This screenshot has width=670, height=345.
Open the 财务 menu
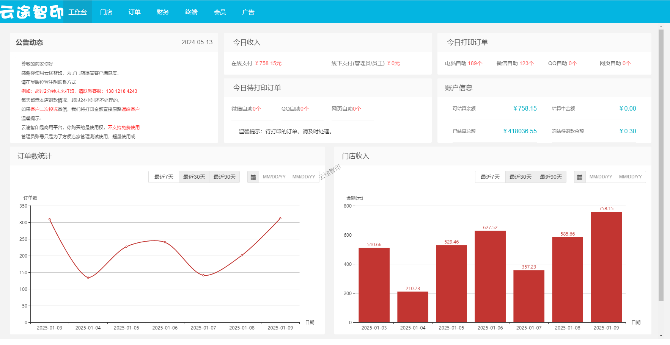[x=163, y=12]
